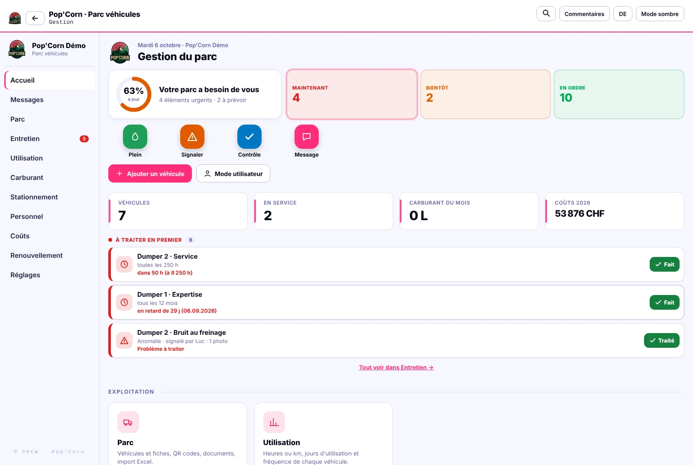Open Entretien in the sidebar
Viewport: 693px width, 465px height.
pos(49,139)
